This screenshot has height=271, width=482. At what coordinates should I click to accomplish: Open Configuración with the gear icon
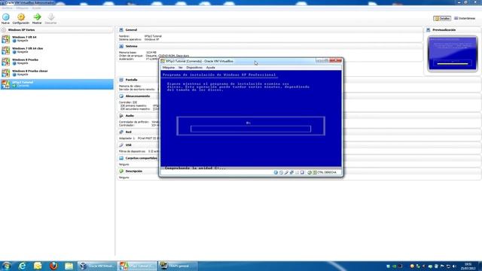coord(21,17)
